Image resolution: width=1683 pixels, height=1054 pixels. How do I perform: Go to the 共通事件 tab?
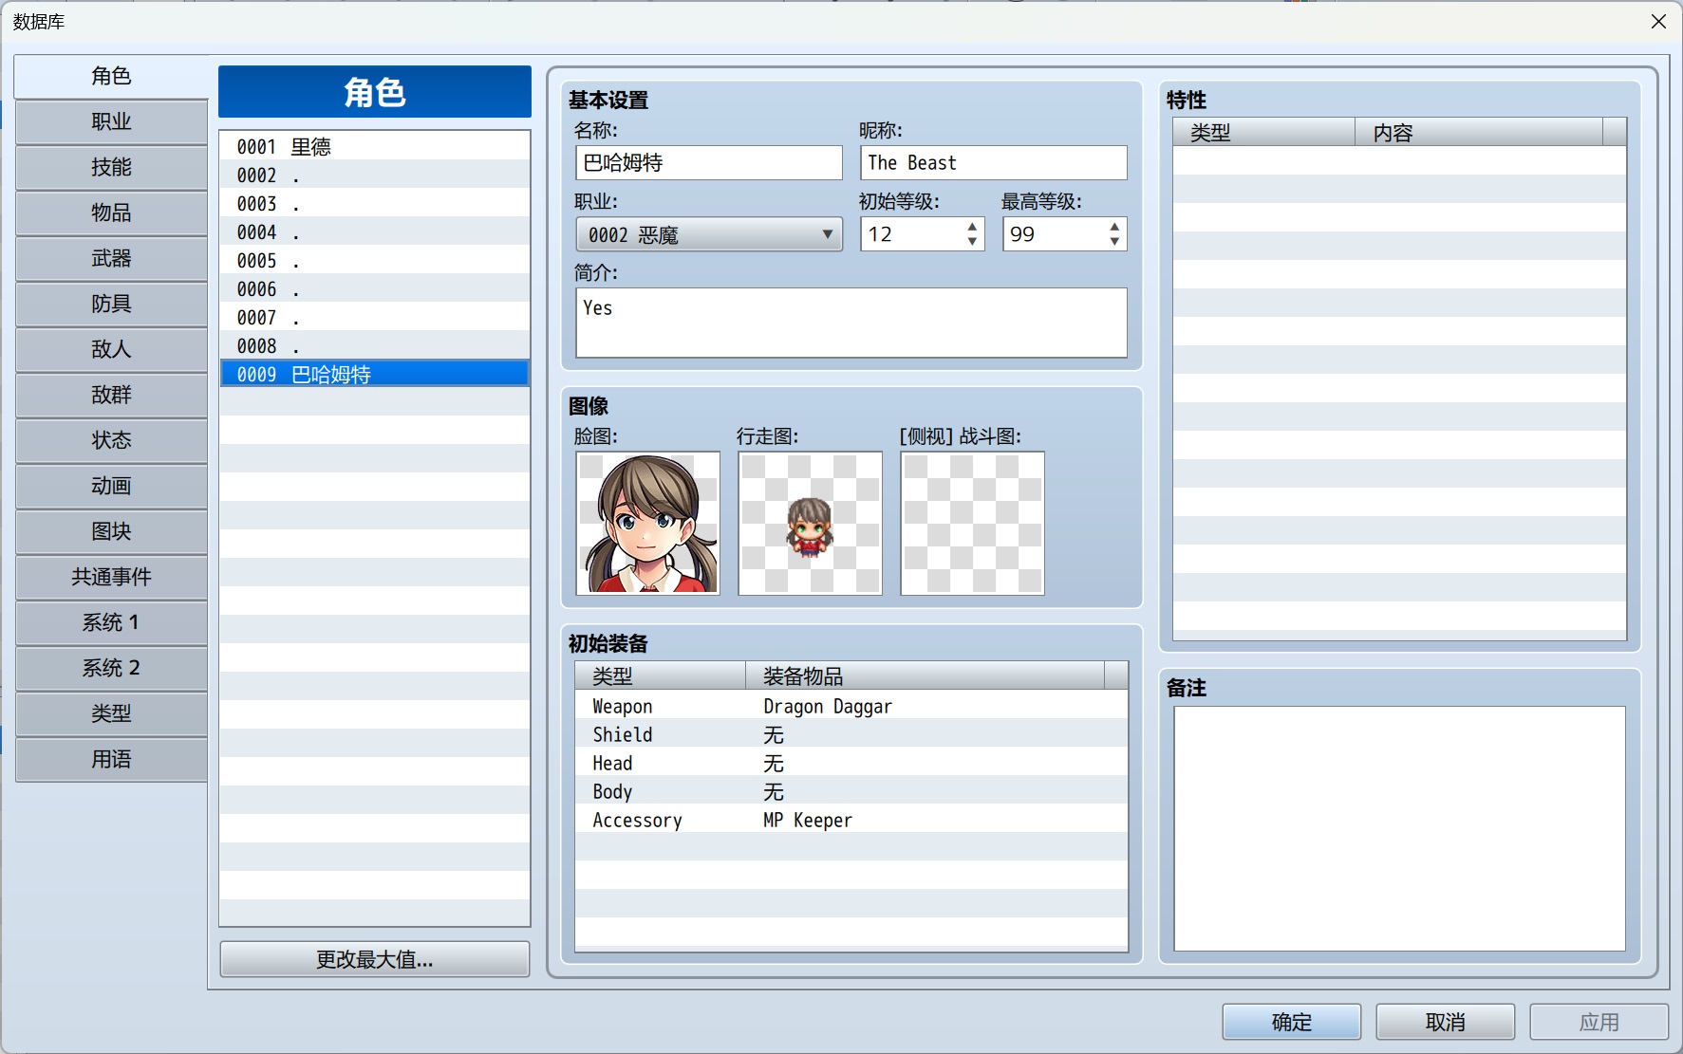(x=111, y=577)
